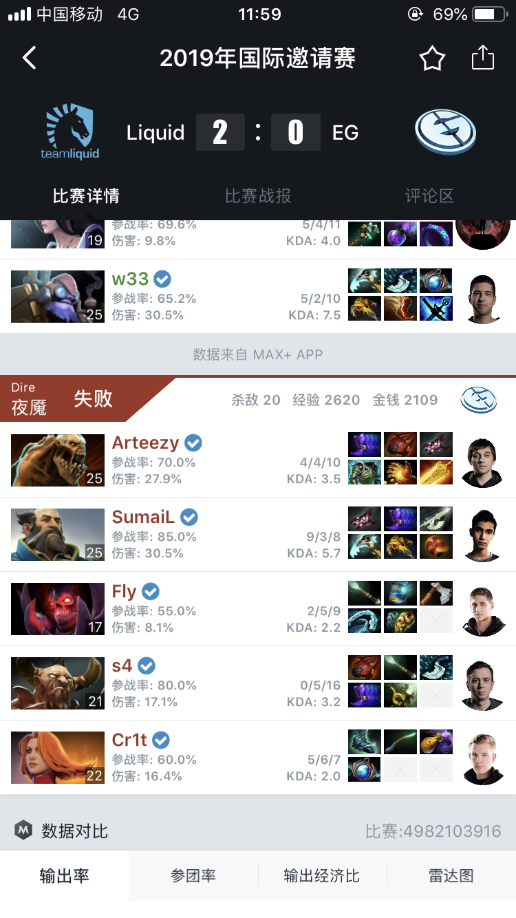Tap Cr1t's player photo
The width and height of the screenshot is (516, 918).
482,758
